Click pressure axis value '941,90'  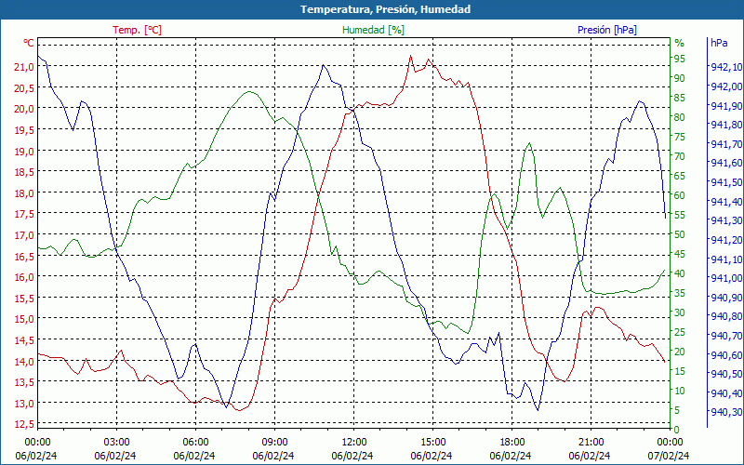(x=726, y=105)
